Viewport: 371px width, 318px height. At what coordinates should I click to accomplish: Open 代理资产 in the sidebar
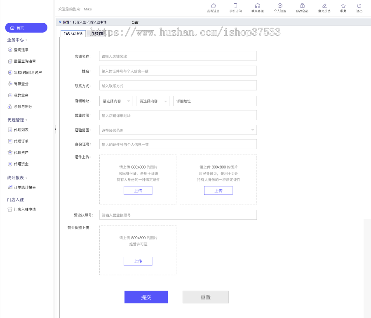pos(18,152)
